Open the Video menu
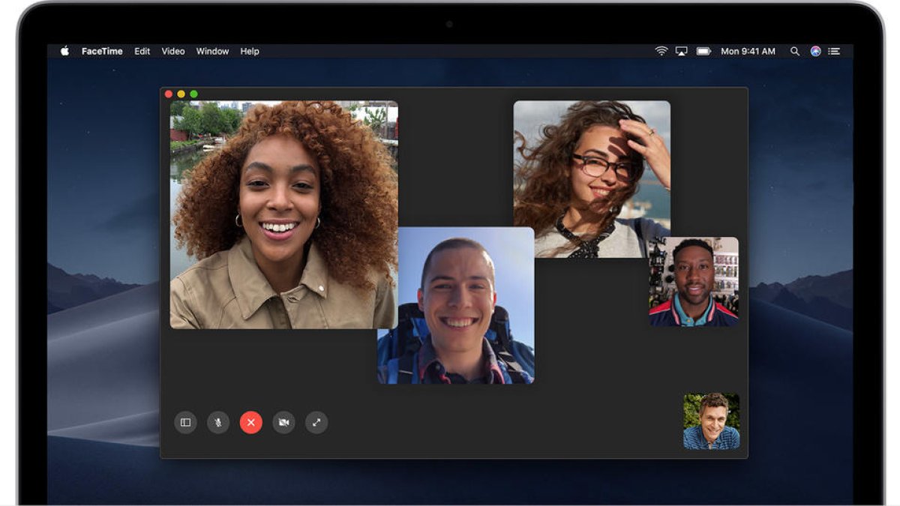The image size is (900, 506). 173,51
